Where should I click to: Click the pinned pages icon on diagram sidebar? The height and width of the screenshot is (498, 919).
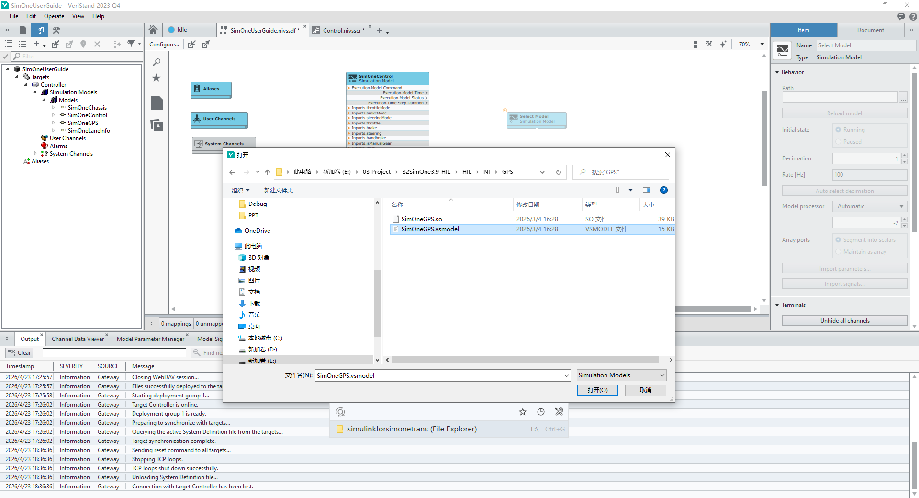pyautogui.click(x=157, y=125)
